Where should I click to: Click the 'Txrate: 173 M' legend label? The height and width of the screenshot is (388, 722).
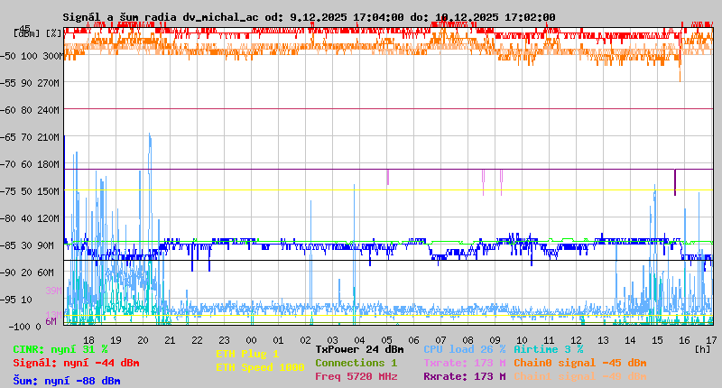point(464,363)
